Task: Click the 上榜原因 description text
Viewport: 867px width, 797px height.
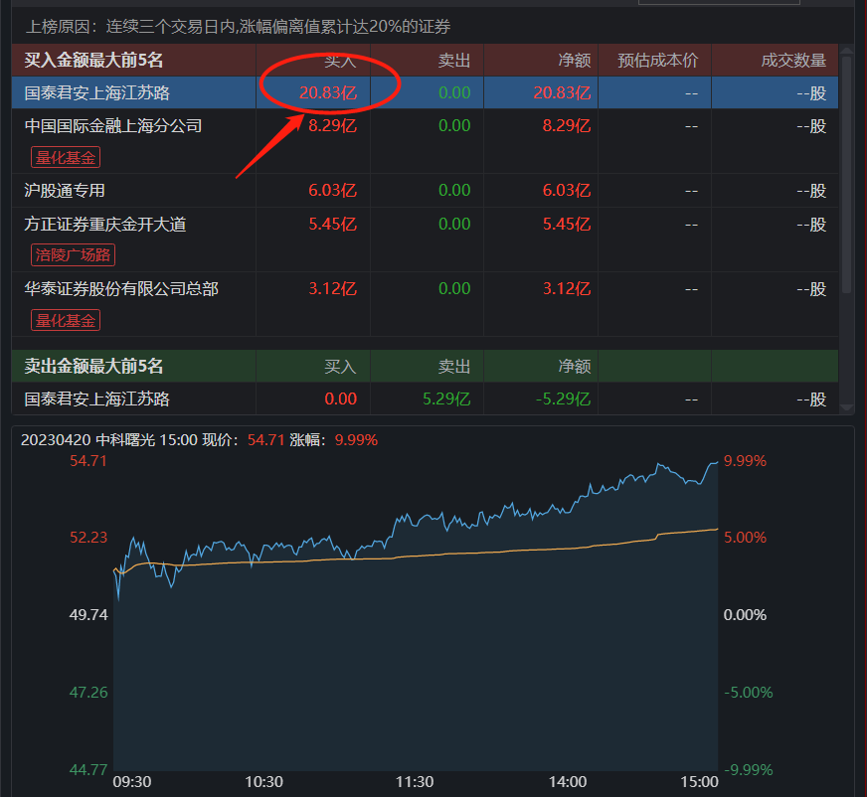Action: tap(238, 27)
